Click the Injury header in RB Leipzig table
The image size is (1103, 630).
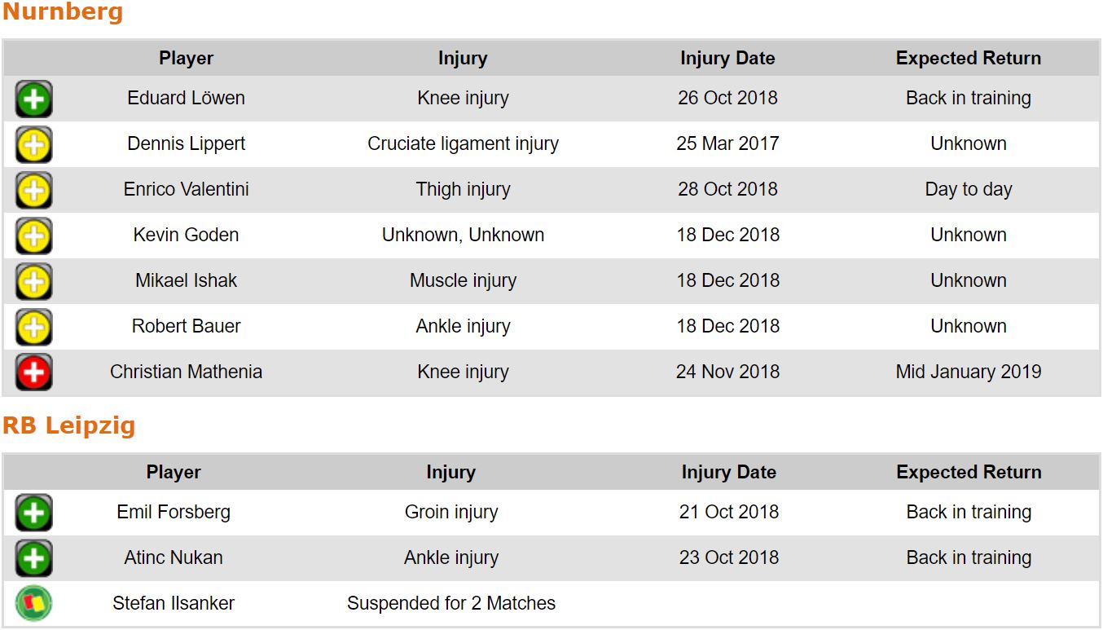(x=450, y=473)
